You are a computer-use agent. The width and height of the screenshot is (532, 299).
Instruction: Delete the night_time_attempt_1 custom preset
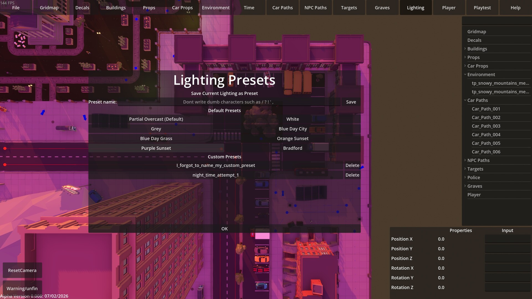tap(352, 175)
